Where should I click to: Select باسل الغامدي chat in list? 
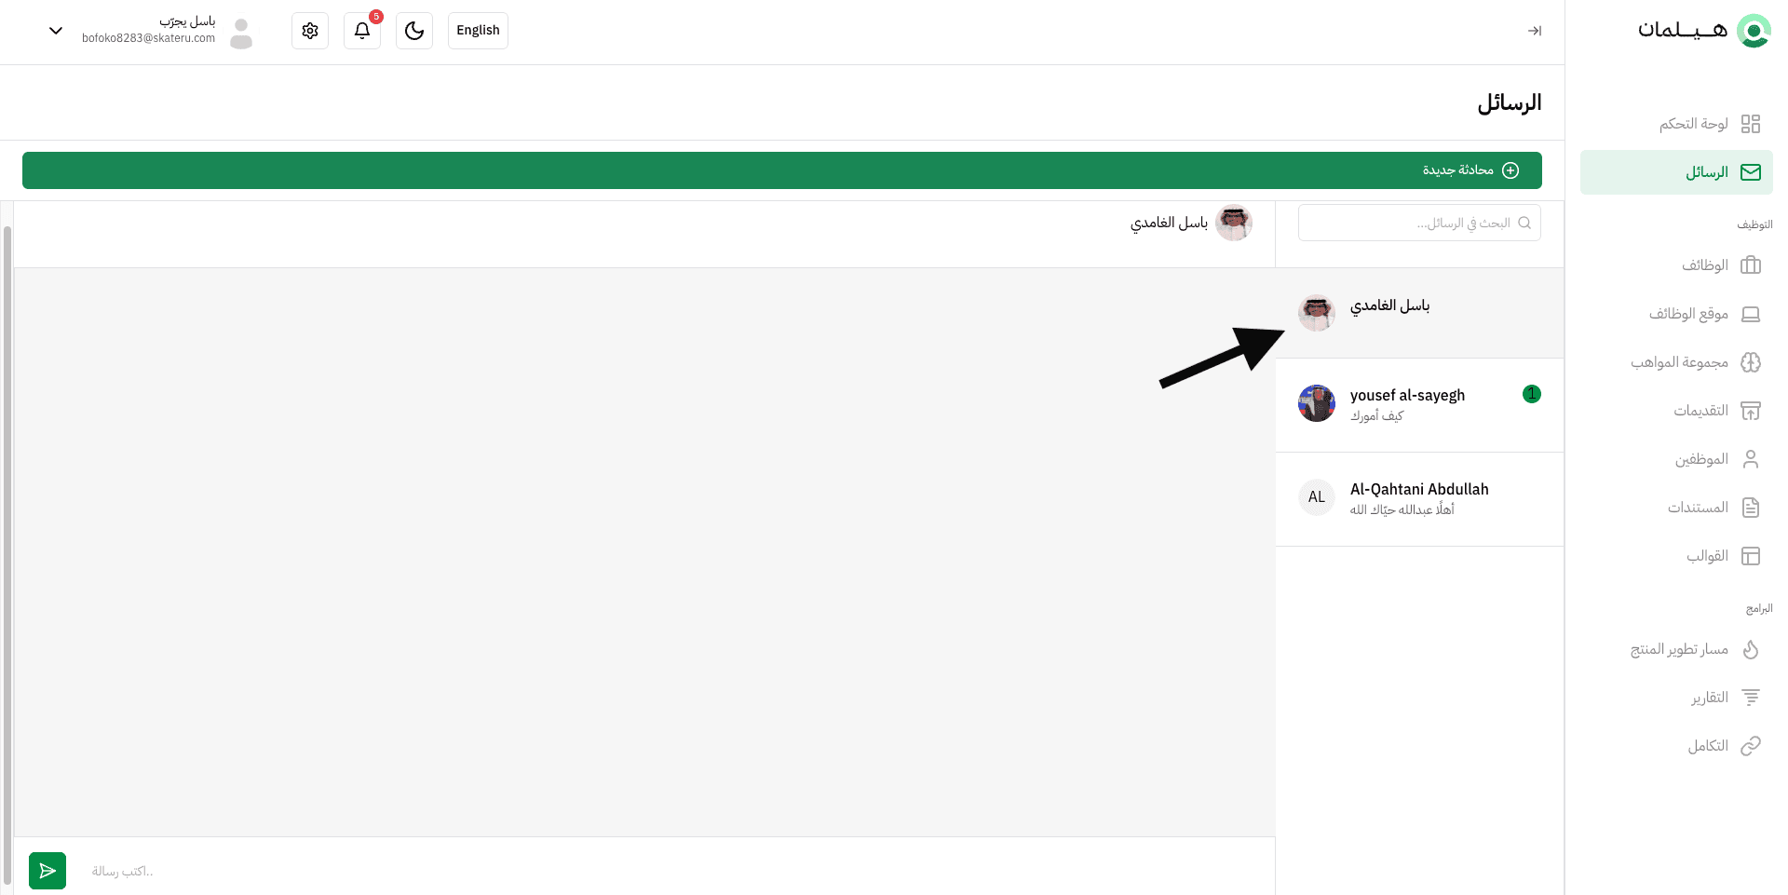[1419, 313]
